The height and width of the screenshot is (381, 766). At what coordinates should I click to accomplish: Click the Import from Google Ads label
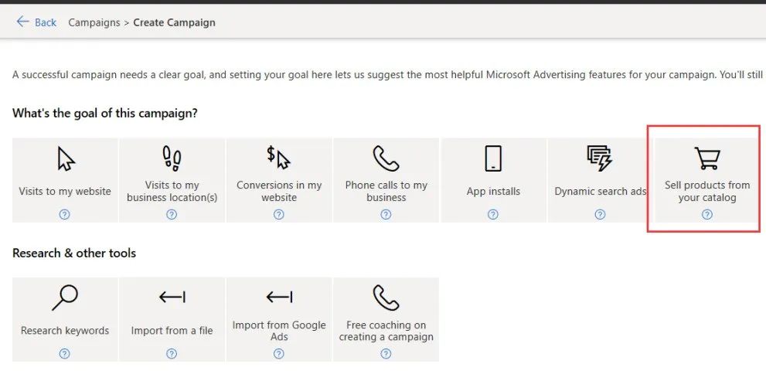click(279, 331)
